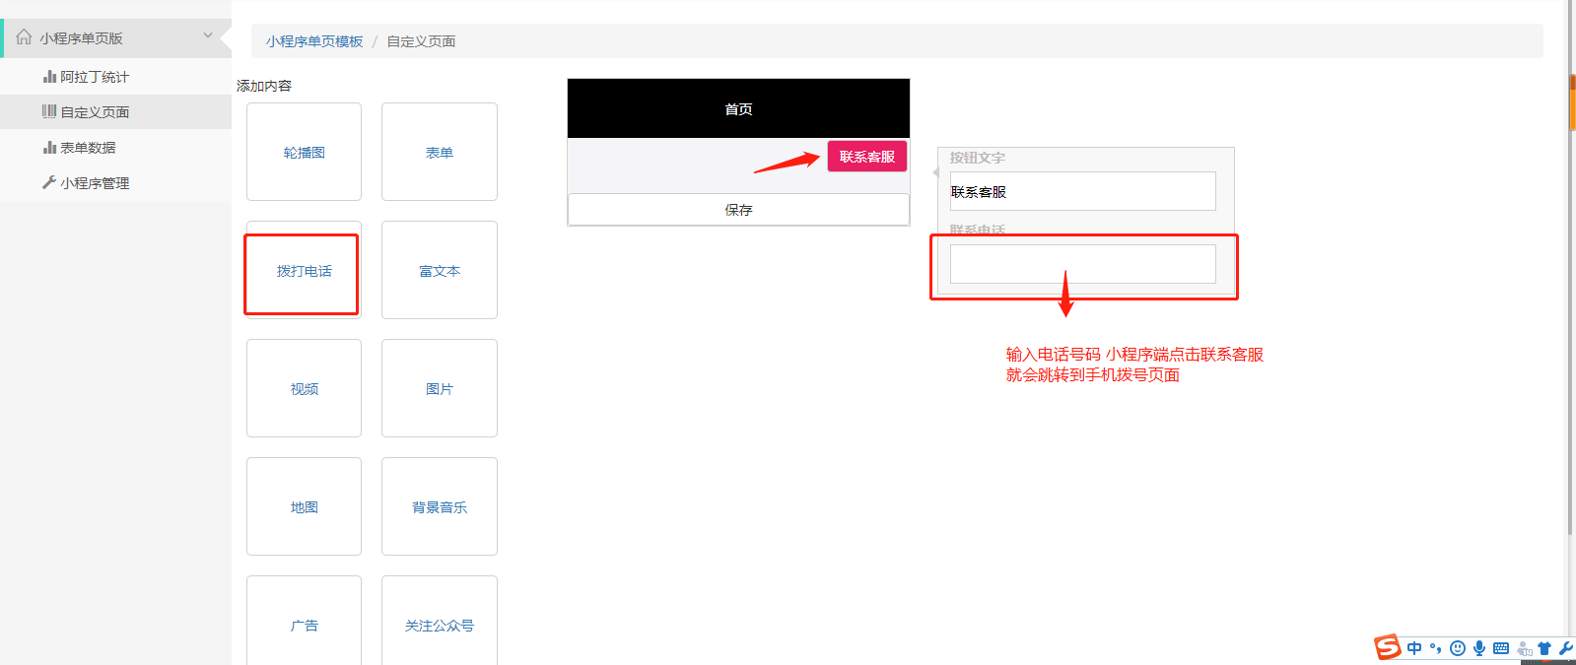
Task: Click the pink 联系客服 button in preview
Action: click(x=866, y=157)
